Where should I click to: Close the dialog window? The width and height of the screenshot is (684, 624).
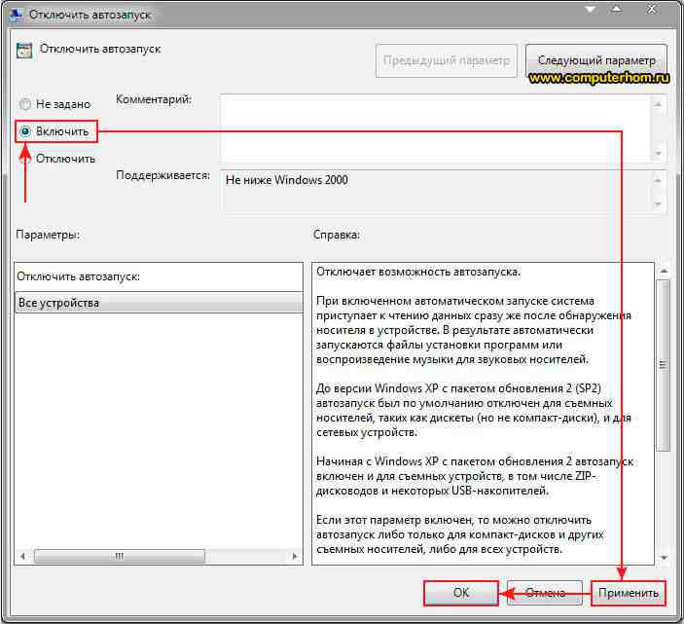click(651, 9)
